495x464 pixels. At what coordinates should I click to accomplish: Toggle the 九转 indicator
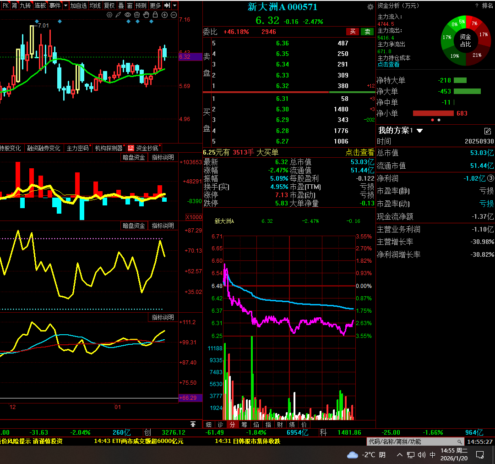[25, 6]
